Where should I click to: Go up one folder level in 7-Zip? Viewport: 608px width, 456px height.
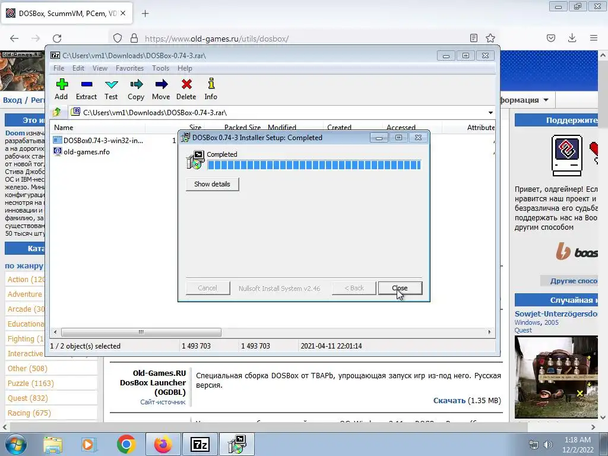tap(57, 112)
